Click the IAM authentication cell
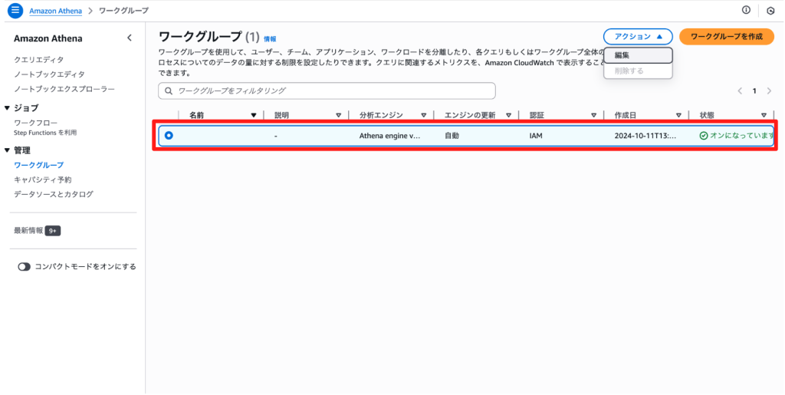Viewport: 785px width, 395px height. 536,136
